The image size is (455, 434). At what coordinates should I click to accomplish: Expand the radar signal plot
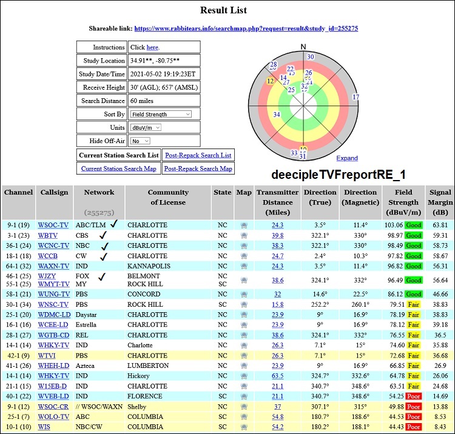coord(347,158)
